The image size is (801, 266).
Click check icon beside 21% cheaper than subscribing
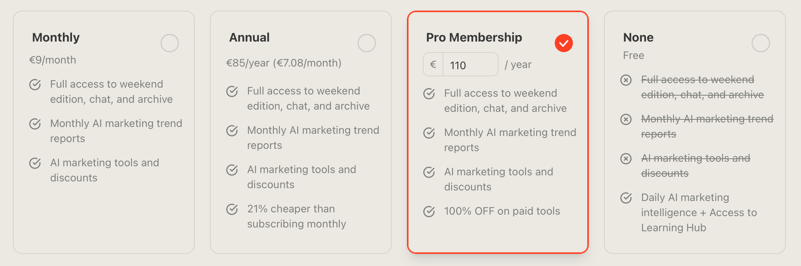(x=232, y=209)
